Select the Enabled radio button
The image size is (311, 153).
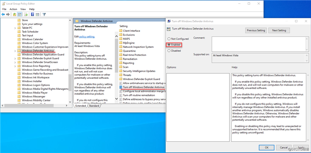coord(169,45)
